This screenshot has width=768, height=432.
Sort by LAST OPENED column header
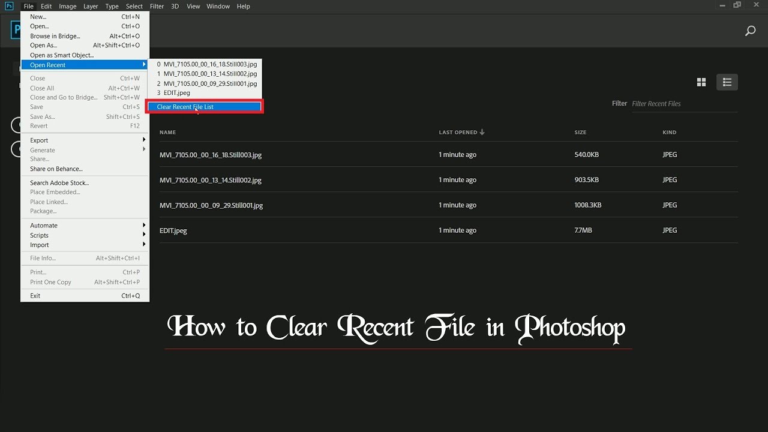click(x=458, y=132)
